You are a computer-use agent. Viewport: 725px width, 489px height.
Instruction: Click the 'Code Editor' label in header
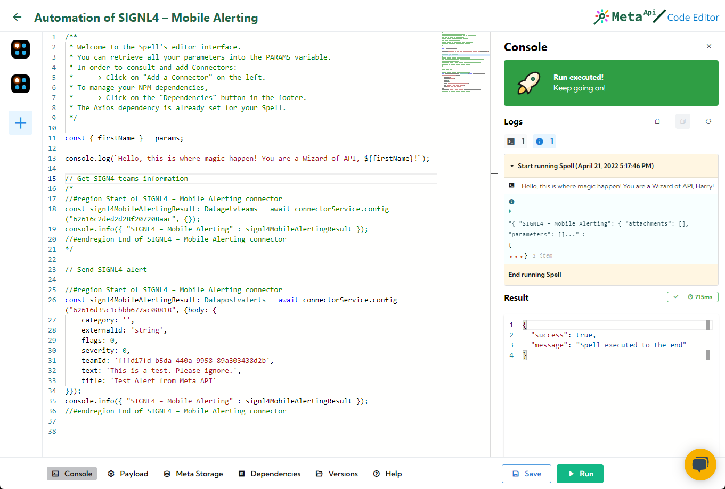point(693,18)
